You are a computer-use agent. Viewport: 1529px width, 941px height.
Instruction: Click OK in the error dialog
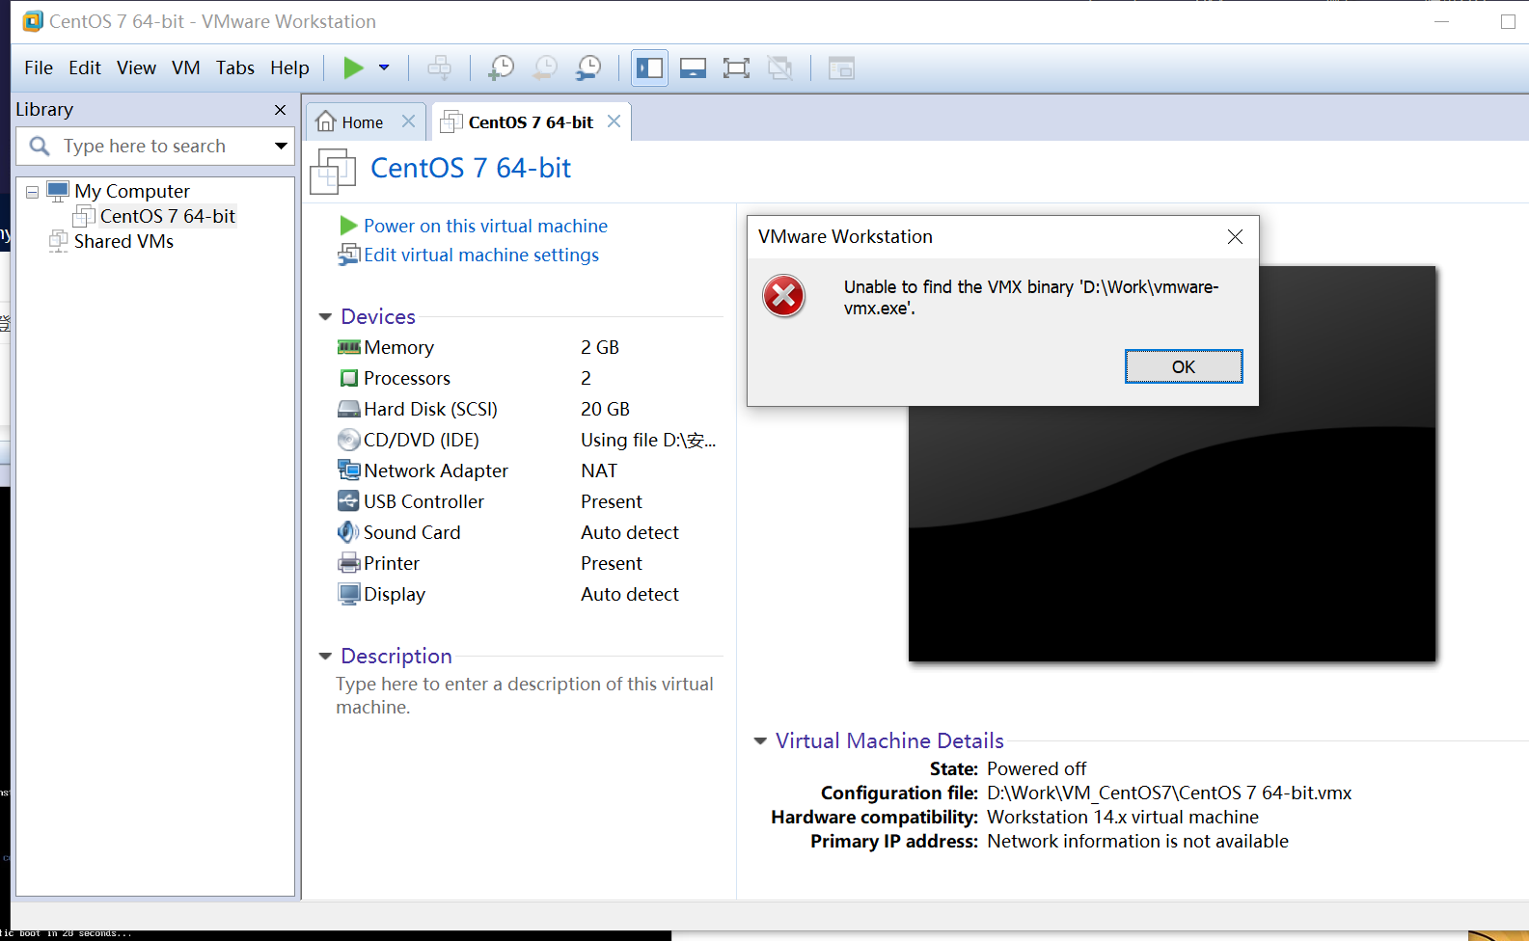point(1184,366)
